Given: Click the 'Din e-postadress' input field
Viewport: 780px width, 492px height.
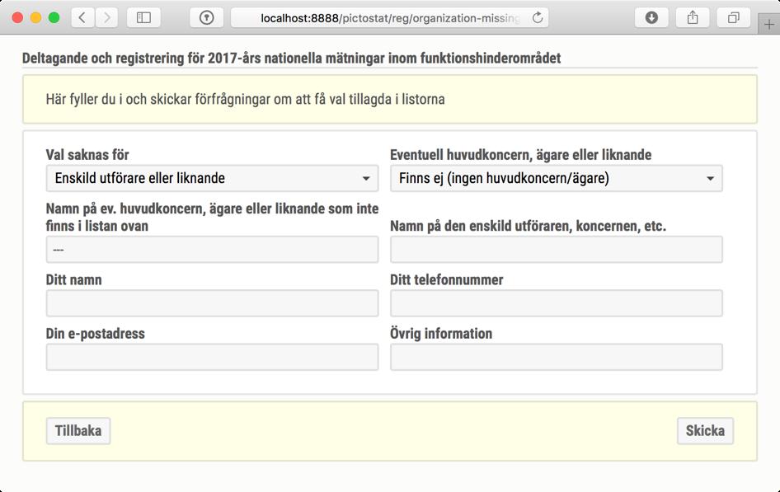Looking at the screenshot, I should [213, 357].
